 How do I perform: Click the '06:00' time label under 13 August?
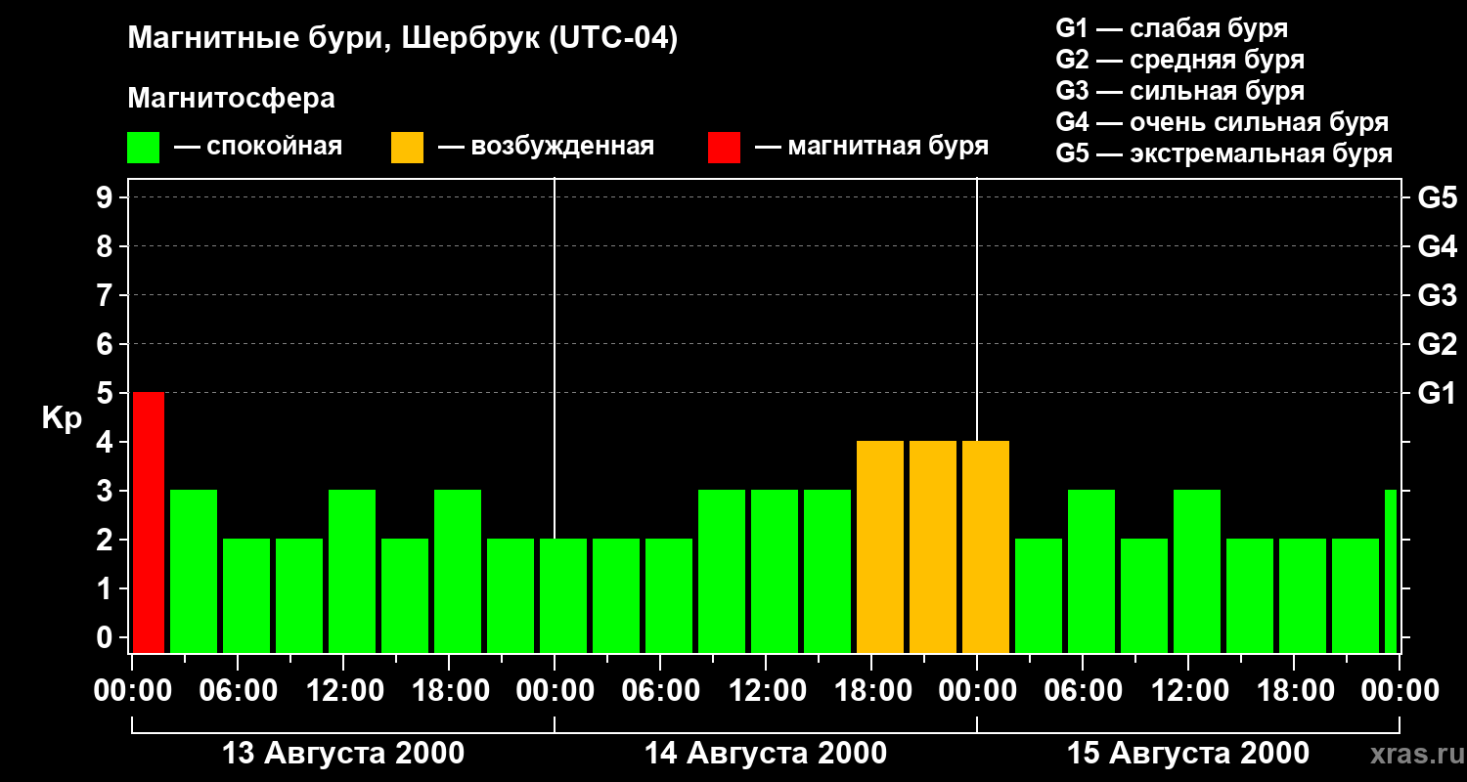[x=238, y=691]
